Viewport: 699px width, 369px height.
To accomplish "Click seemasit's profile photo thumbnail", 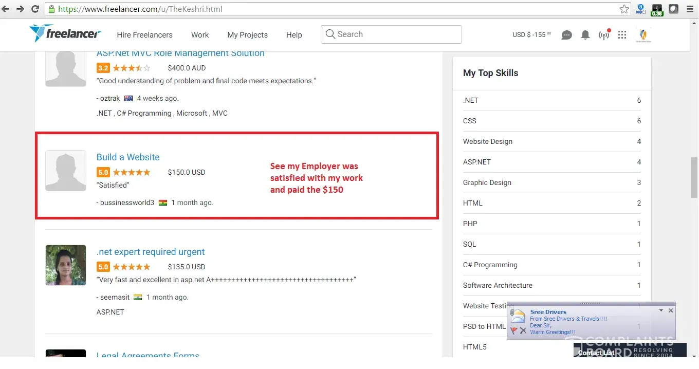I will click(66, 265).
